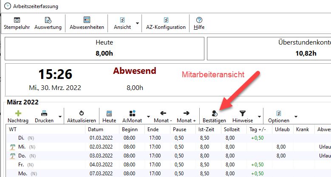331x177 pixels.
Task: Open Abwesenheiten calendar view
Action: (87, 23)
